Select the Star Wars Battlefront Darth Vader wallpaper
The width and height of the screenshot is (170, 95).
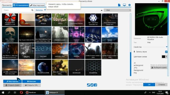pyautogui.click(x=43, y=35)
